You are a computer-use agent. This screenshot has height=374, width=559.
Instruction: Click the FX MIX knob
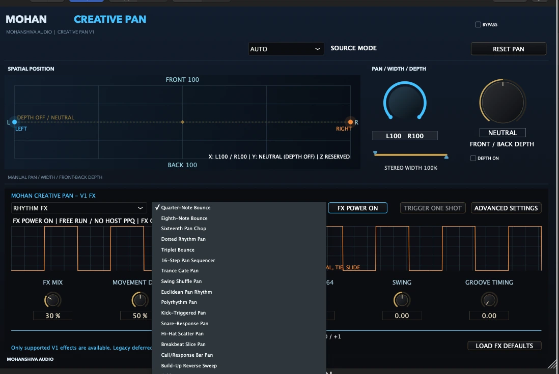[52, 300]
